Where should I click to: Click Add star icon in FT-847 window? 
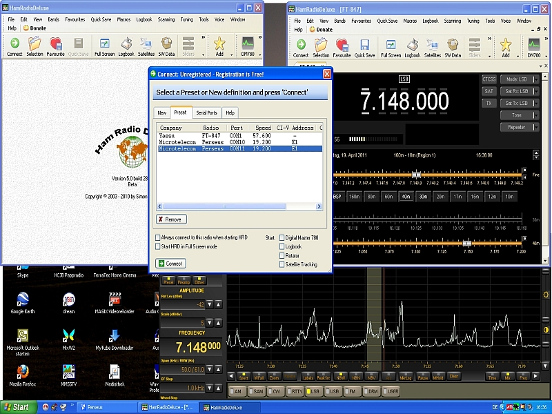(x=506, y=48)
